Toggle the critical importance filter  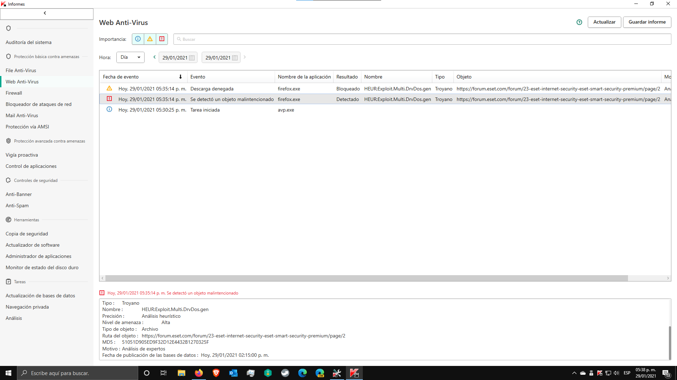[162, 39]
